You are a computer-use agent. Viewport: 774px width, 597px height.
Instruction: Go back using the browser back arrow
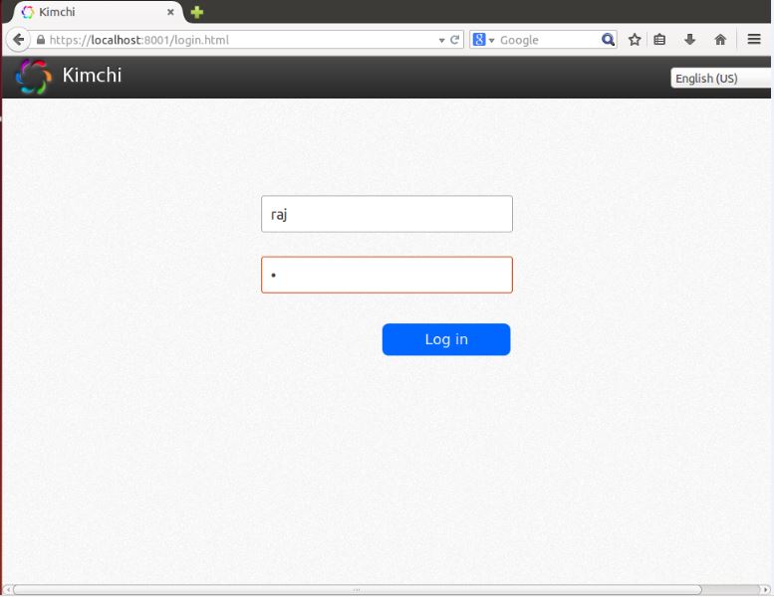[x=18, y=40]
